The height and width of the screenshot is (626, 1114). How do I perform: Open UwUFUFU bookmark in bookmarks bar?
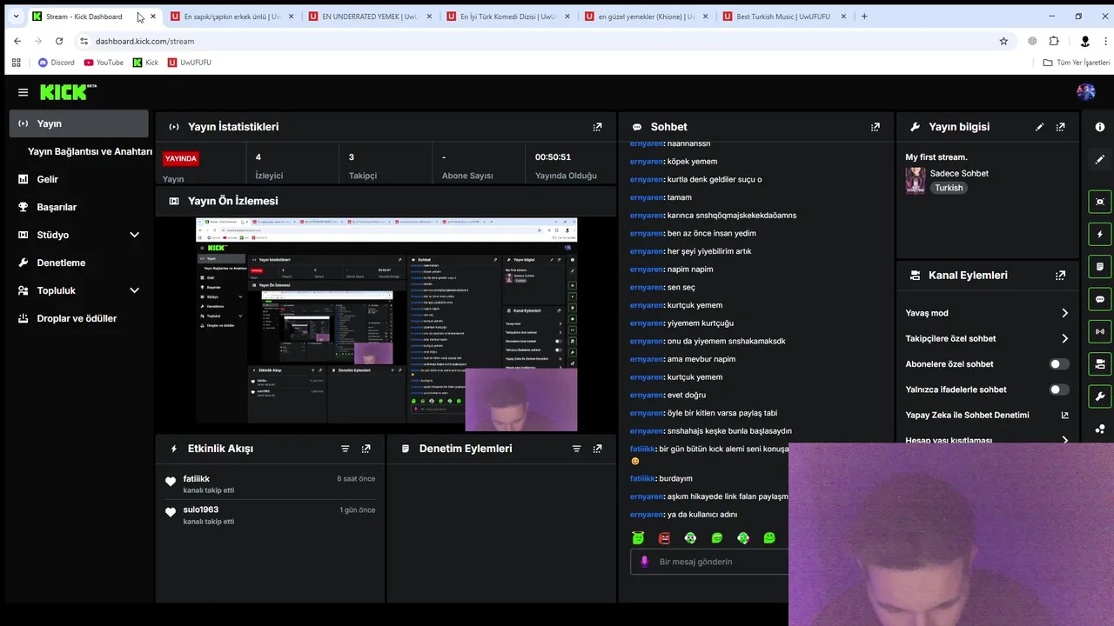point(190,63)
